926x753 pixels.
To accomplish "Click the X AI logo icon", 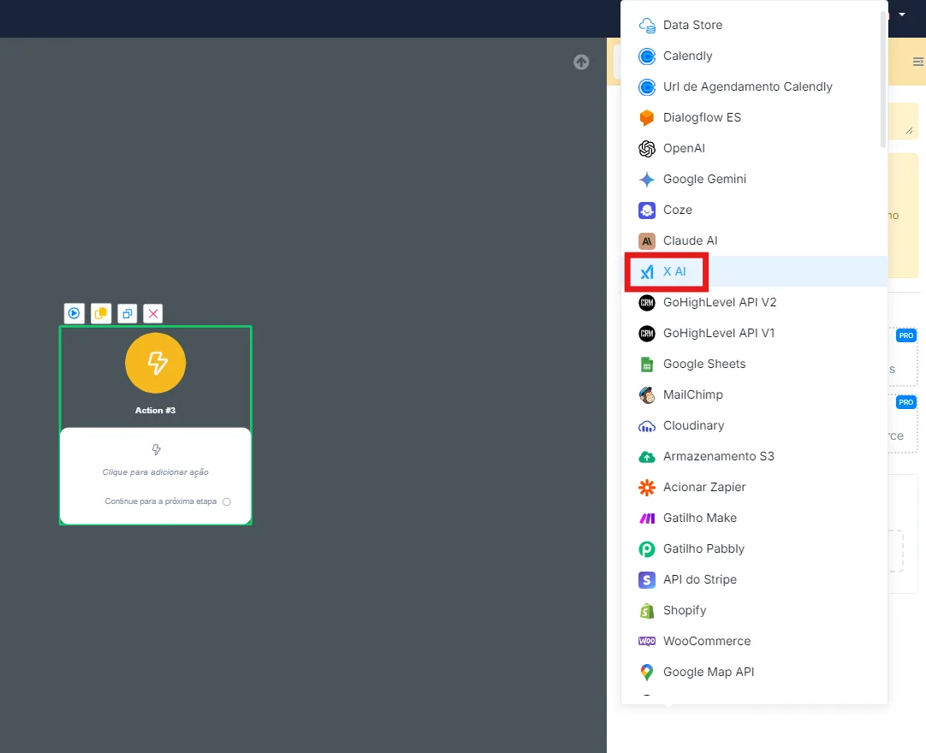I will click(x=647, y=271).
